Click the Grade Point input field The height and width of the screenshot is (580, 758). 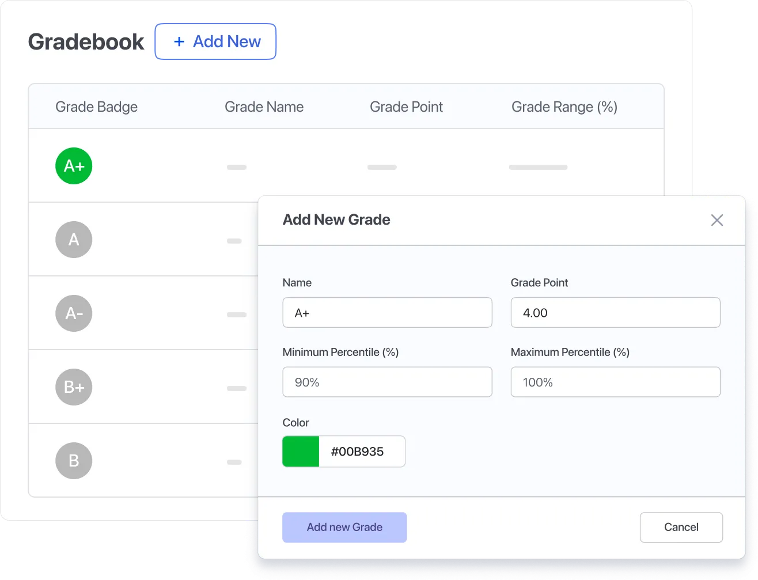pos(615,313)
